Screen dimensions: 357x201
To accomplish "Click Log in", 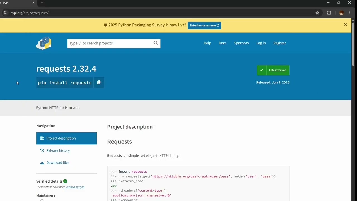I will click(261, 43).
